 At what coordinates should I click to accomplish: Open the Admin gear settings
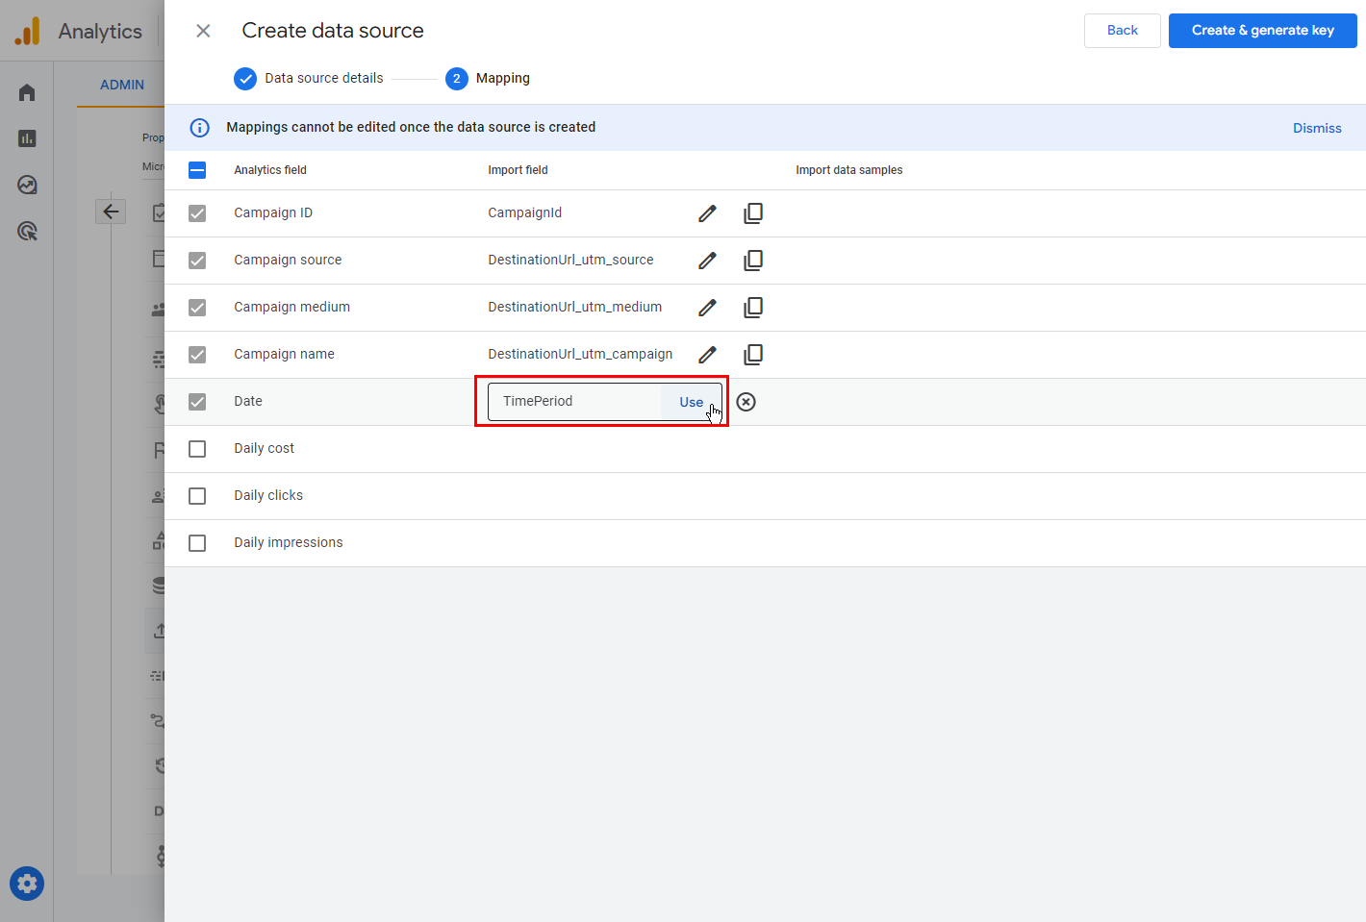pyautogui.click(x=27, y=884)
